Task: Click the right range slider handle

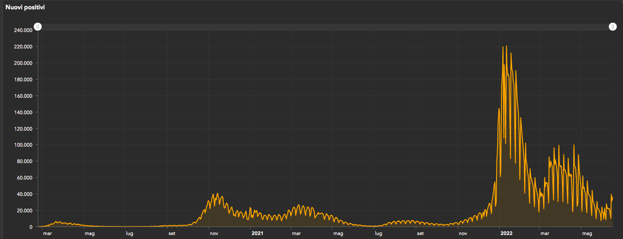Action: pyautogui.click(x=612, y=27)
